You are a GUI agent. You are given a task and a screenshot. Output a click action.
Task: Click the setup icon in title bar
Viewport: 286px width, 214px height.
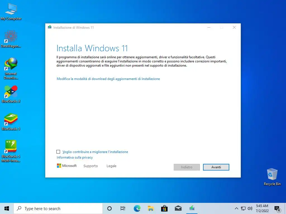pos(50,27)
